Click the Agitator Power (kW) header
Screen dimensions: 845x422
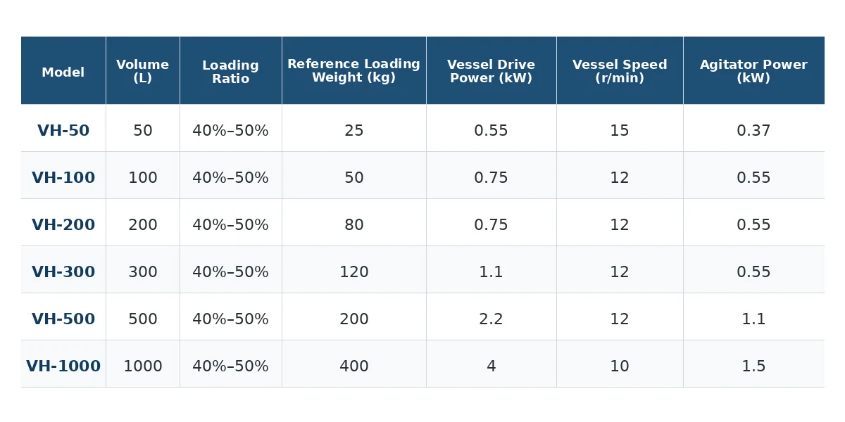pos(754,71)
